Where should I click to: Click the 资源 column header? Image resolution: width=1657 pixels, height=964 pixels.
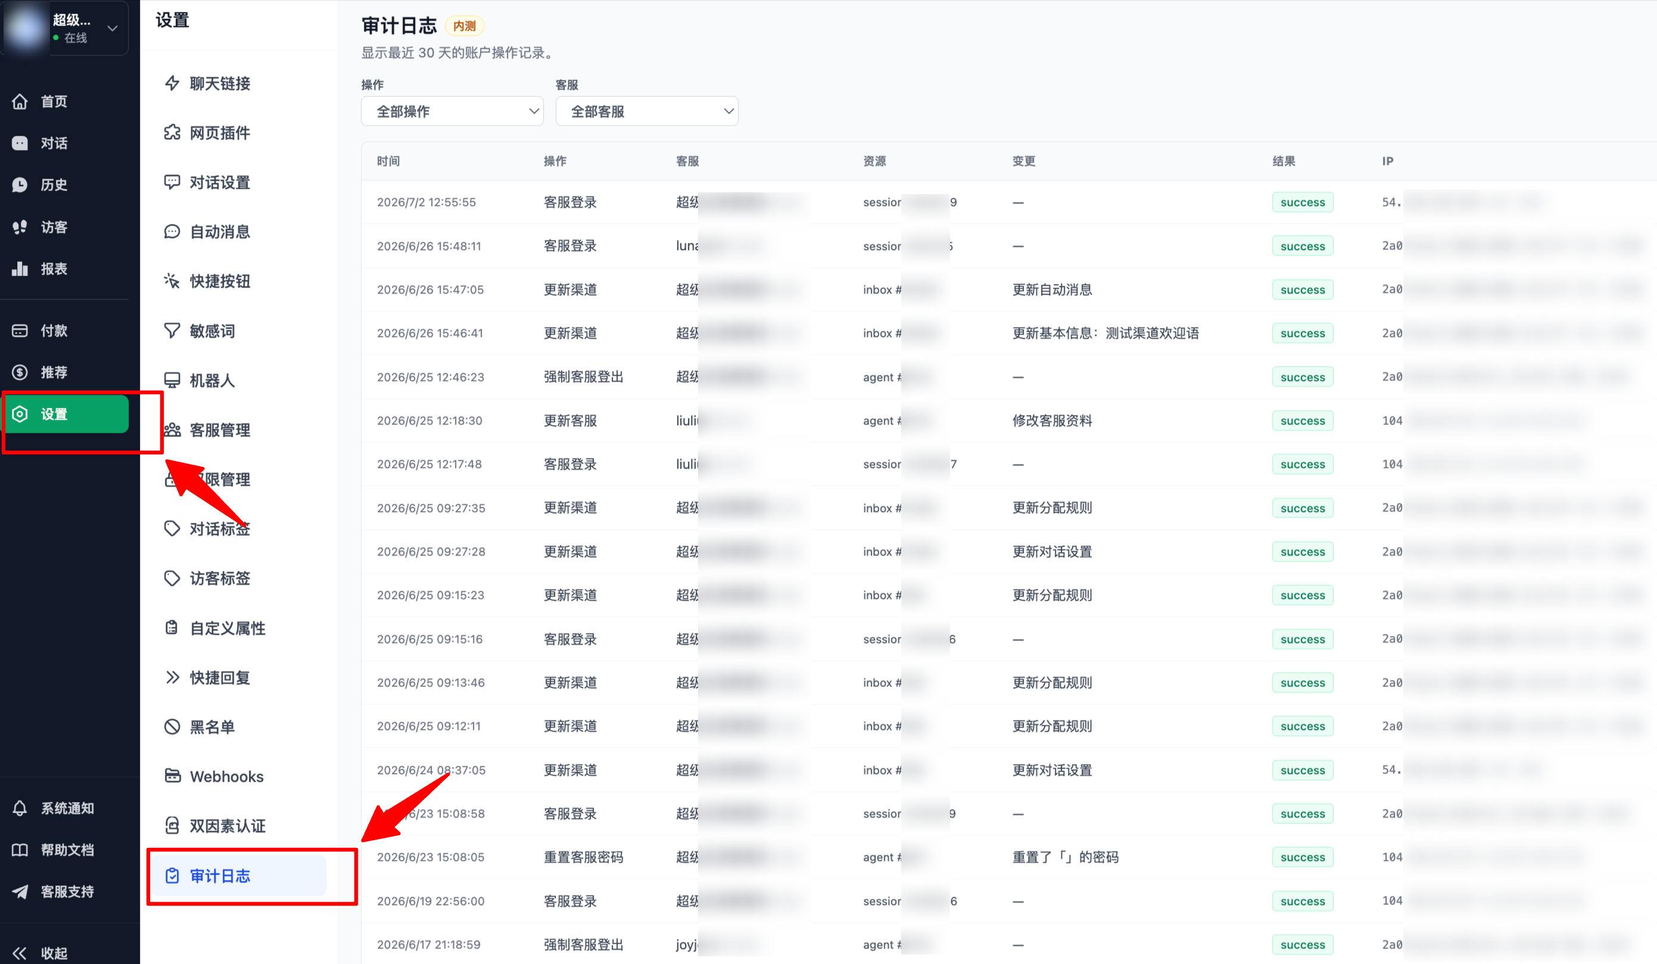[x=874, y=161]
